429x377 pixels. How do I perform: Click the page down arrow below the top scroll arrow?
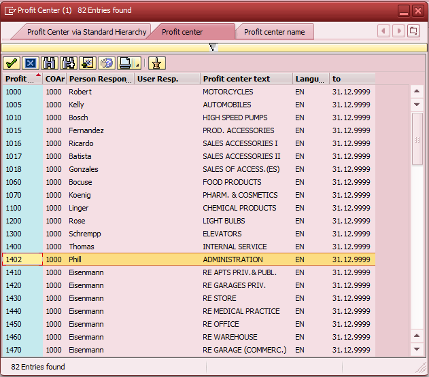pos(417,105)
